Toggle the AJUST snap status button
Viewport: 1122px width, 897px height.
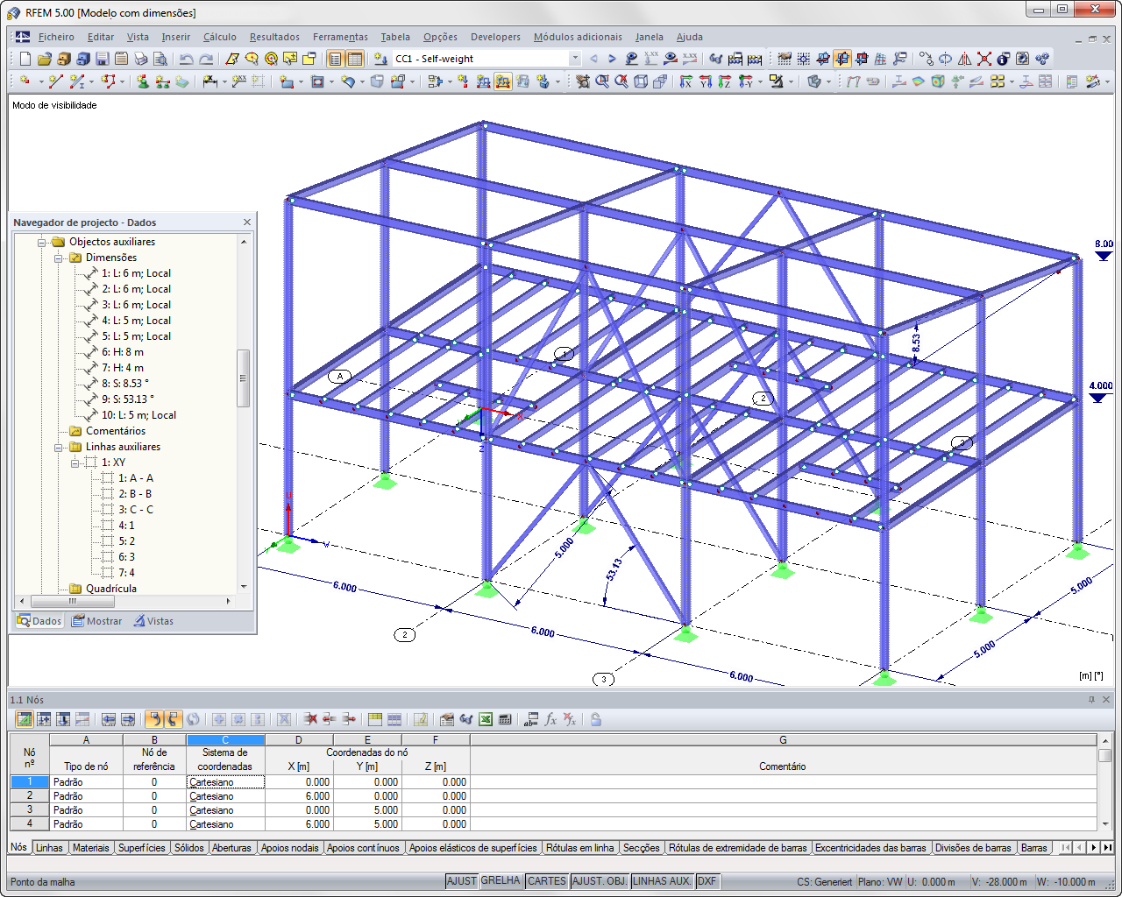coord(462,881)
